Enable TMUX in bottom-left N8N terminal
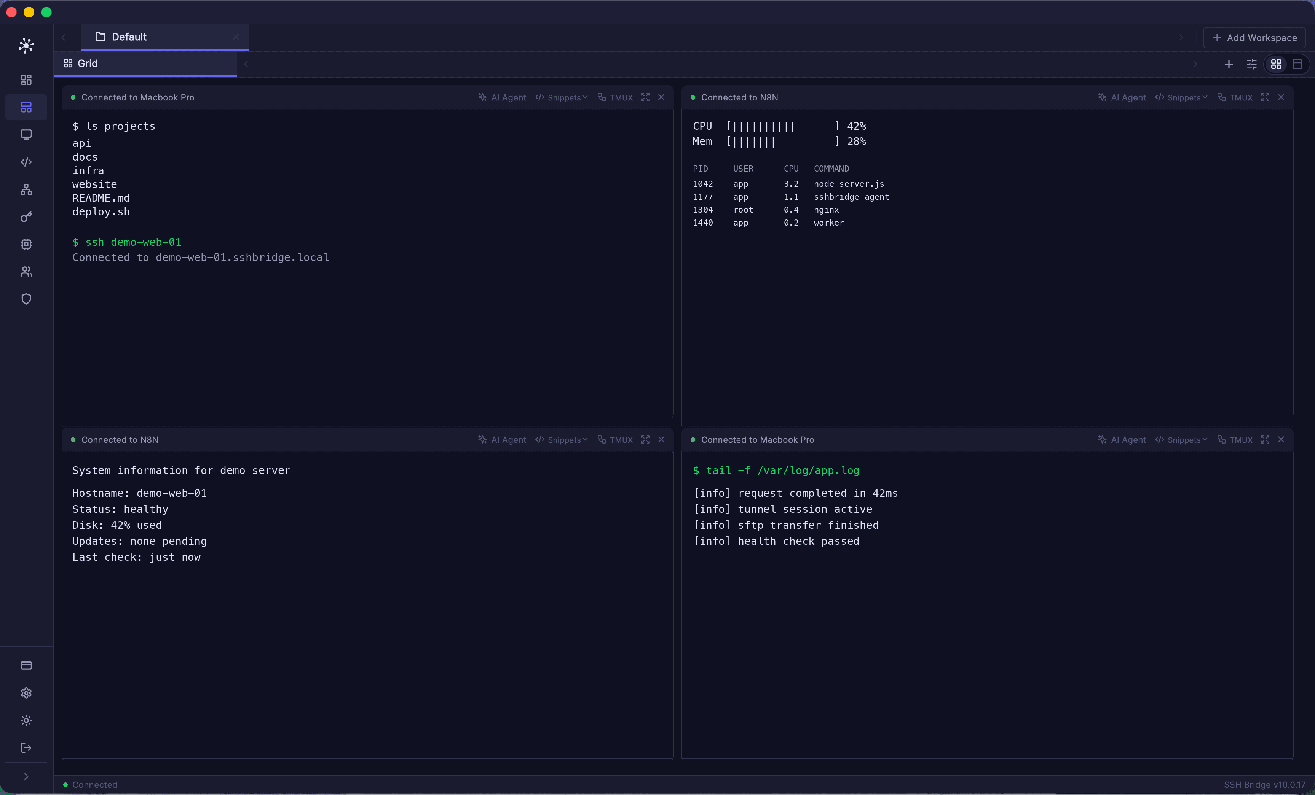This screenshot has width=1315, height=795. pyautogui.click(x=615, y=439)
